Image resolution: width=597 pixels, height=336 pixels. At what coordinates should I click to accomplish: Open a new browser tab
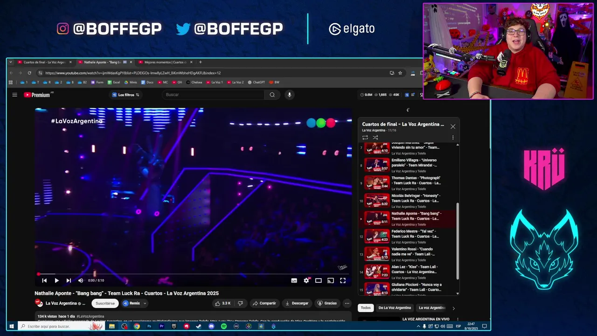[x=201, y=62]
